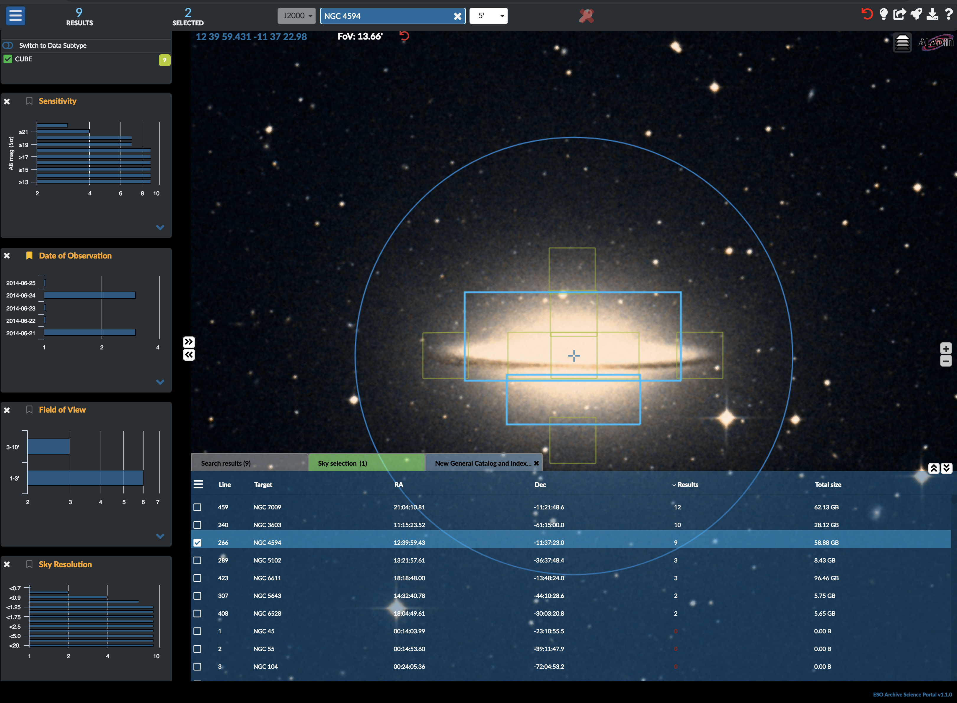This screenshot has width=957, height=703.
Task: Open the 5' search radius dropdown
Action: pyautogui.click(x=488, y=16)
